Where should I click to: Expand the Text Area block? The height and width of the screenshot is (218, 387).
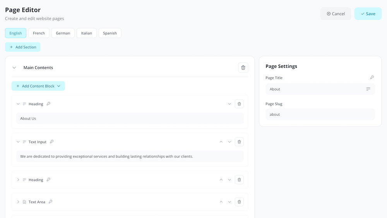(x=18, y=202)
